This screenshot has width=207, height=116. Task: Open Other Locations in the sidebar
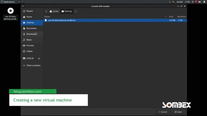coord(32,65)
